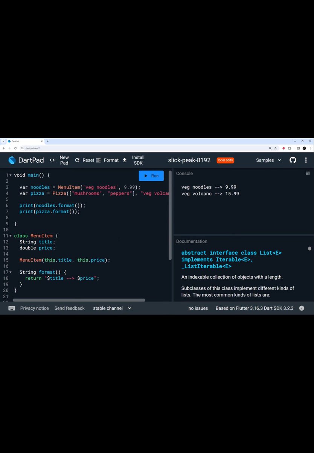314x453 pixels.
Task: Bookmark this page with star icon
Action: (276, 148)
